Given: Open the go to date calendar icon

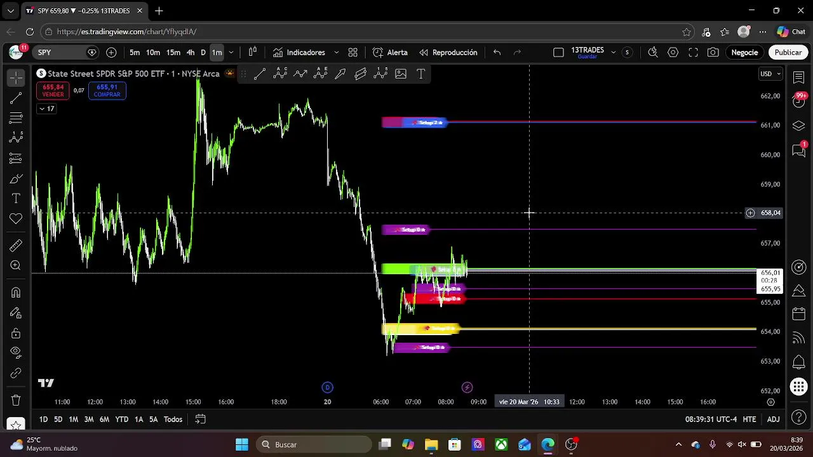Looking at the screenshot, I should [200, 419].
